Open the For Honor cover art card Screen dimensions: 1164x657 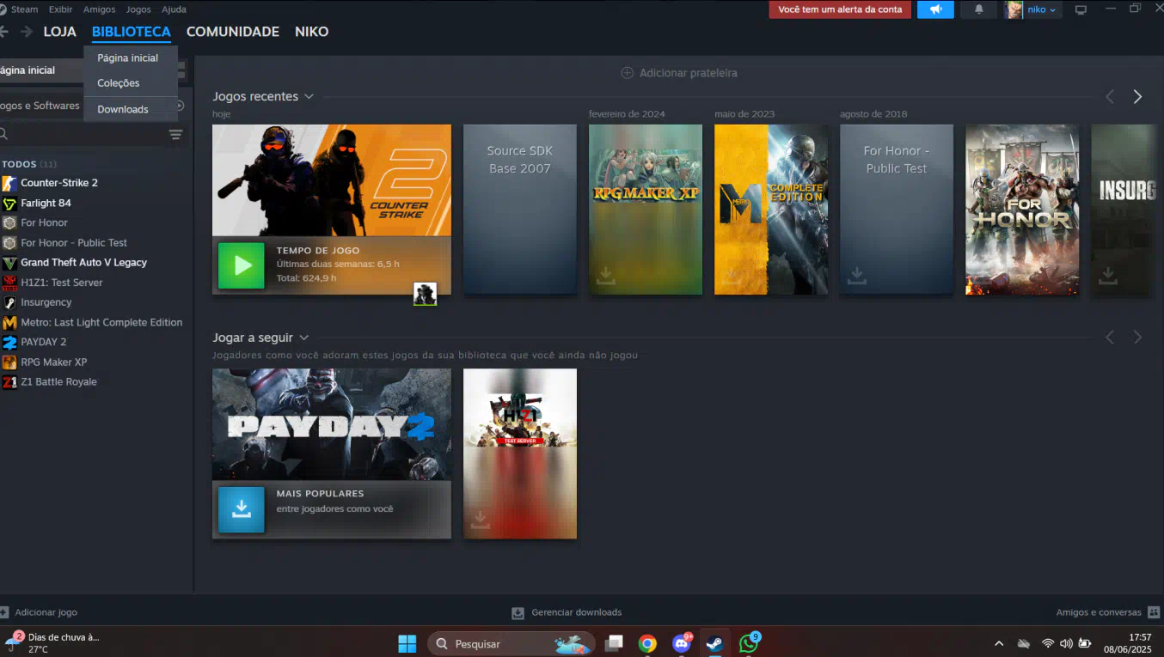tap(1022, 210)
